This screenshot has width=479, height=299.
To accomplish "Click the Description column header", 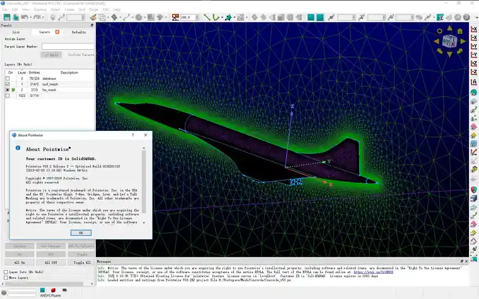I will pos(69,72).
